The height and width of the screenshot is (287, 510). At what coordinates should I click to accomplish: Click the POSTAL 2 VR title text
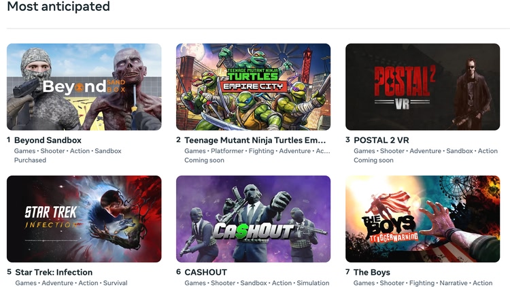[381, 140]
